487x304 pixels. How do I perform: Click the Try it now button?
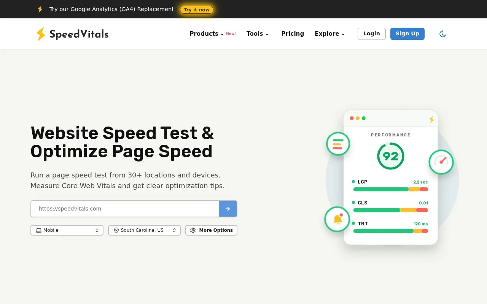[x=197, y=9]
